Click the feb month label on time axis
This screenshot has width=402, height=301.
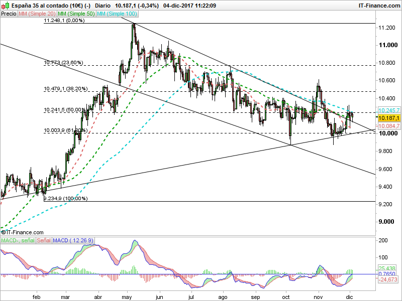[x=36, y=297]
